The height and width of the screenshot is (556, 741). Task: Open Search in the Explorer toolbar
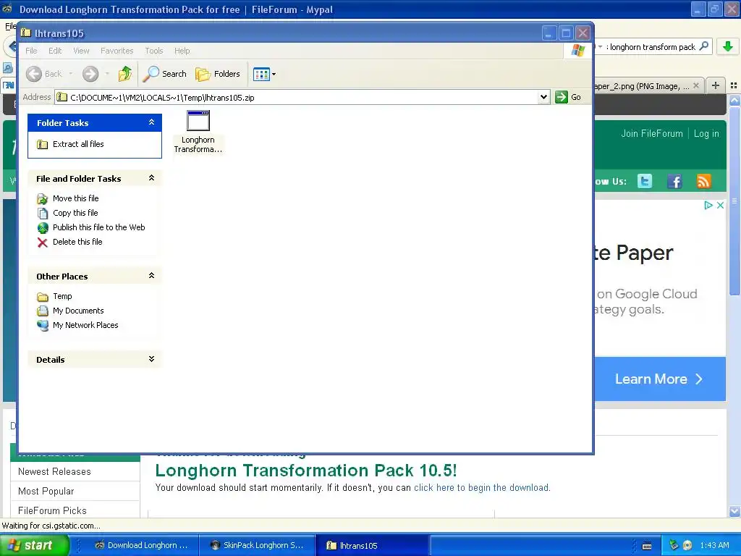pyautogui.click(x=165, y=74)
